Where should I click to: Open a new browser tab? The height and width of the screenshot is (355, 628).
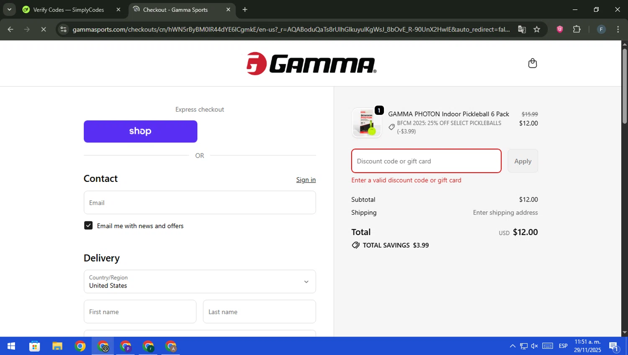245,10
